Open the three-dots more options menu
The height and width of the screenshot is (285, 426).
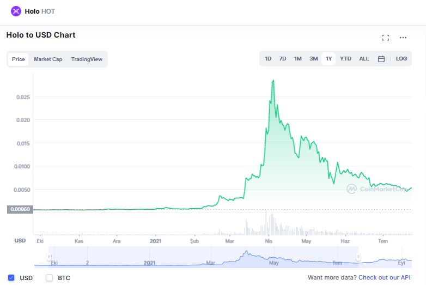[403, 38]
